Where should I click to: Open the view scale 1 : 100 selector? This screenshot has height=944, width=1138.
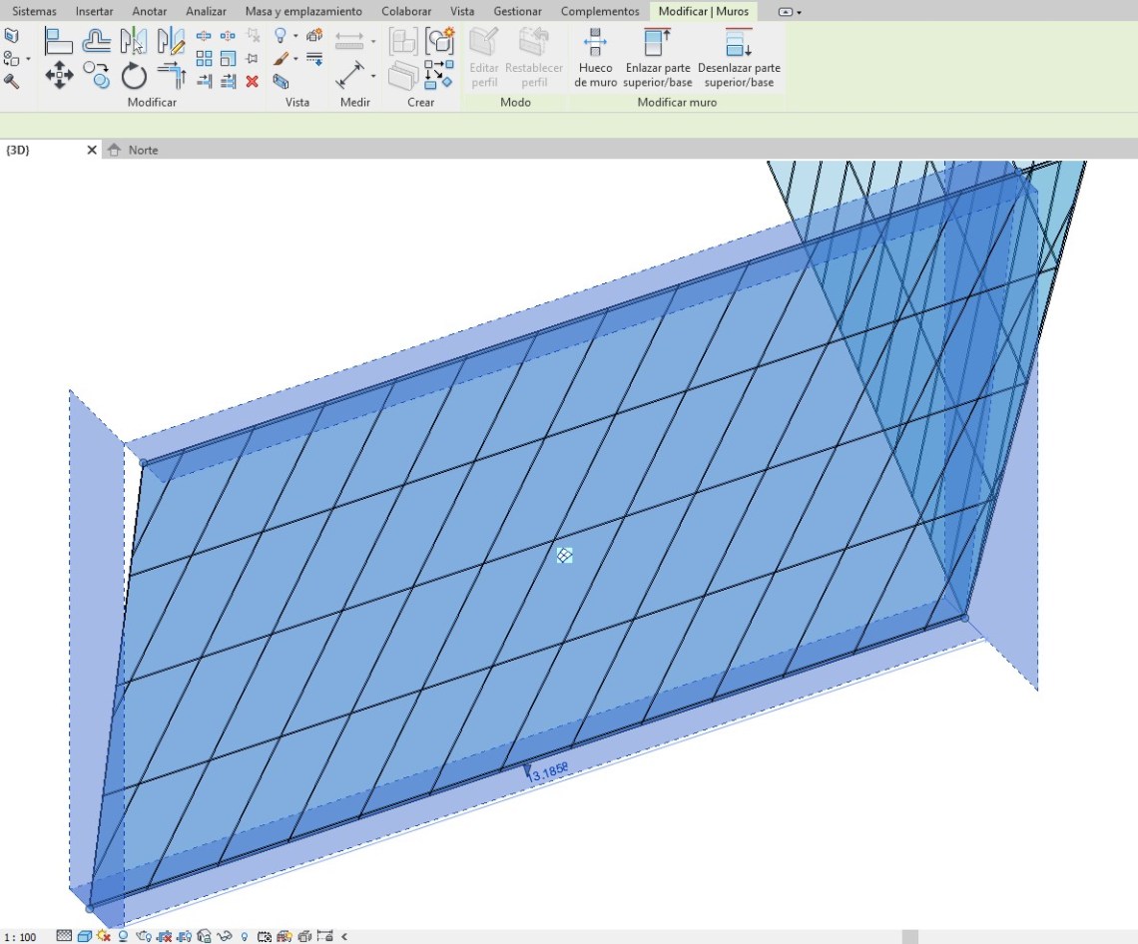20,937
